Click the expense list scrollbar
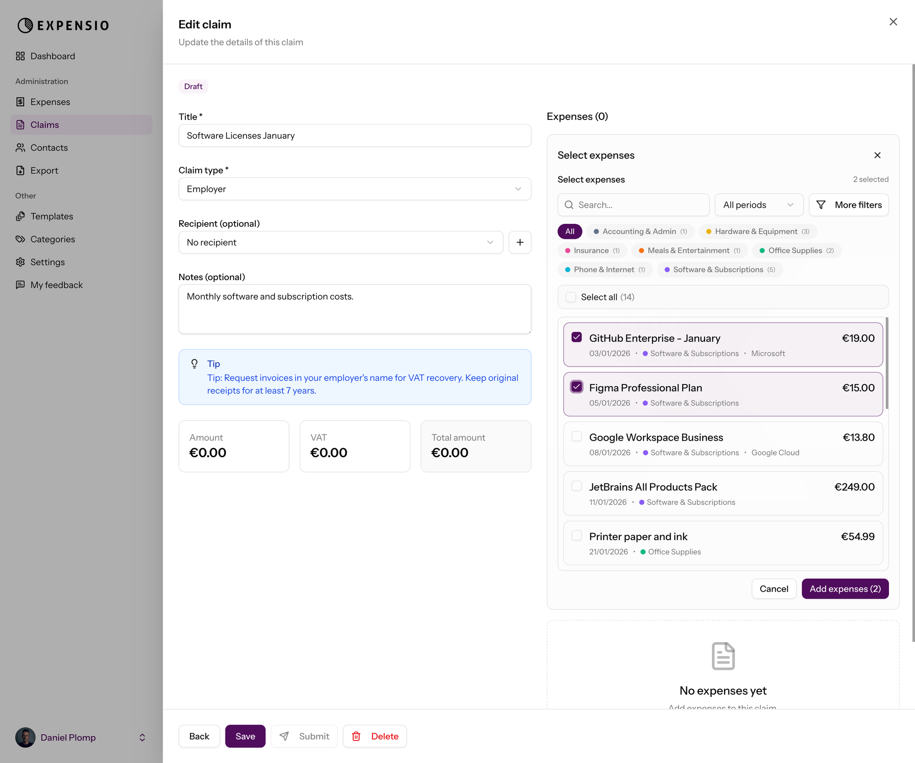The image size is (915, 763). pos(887,363)
